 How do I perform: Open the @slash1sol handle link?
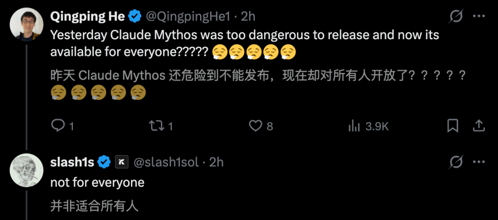click(166, 162)
